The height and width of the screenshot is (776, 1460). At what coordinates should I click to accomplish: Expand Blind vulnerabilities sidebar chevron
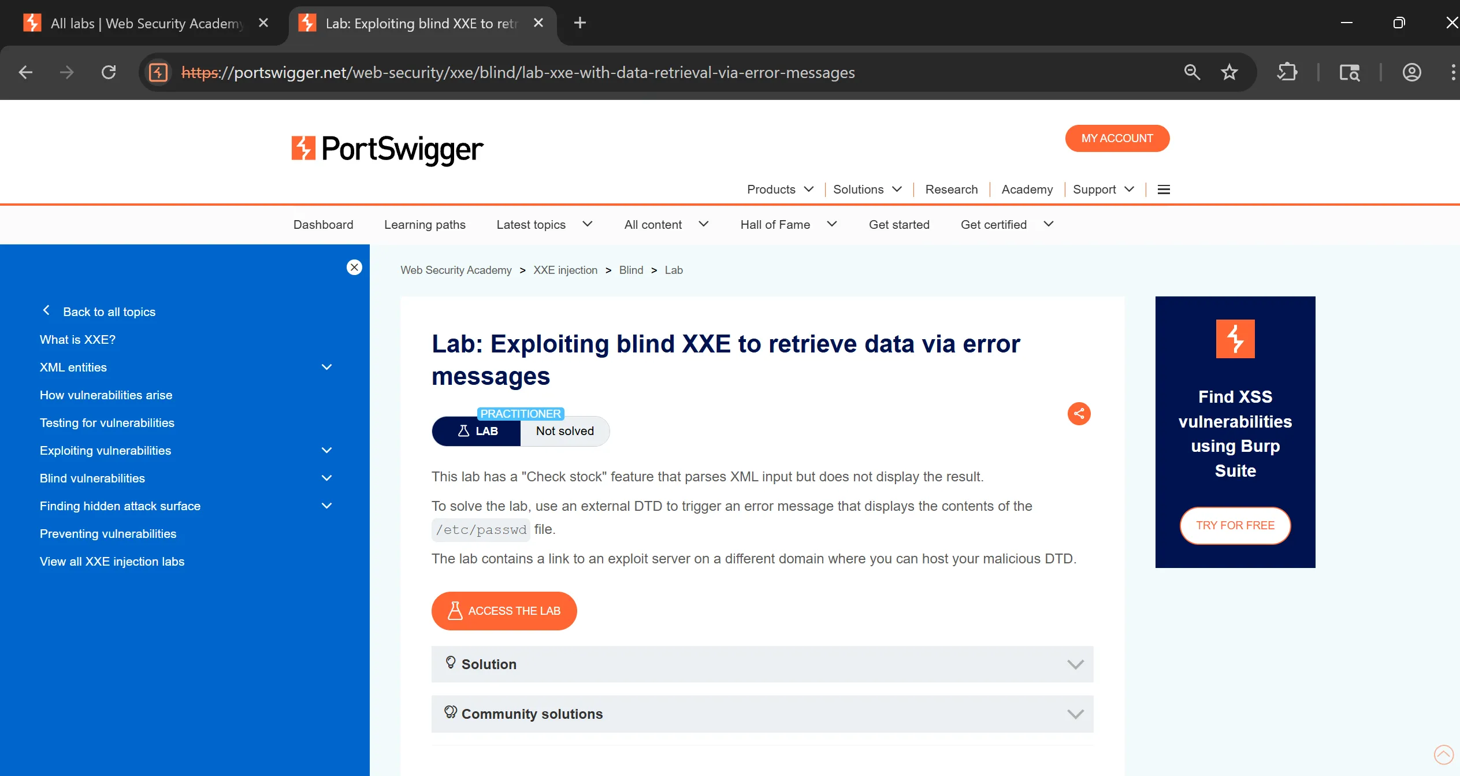point(326,478)
